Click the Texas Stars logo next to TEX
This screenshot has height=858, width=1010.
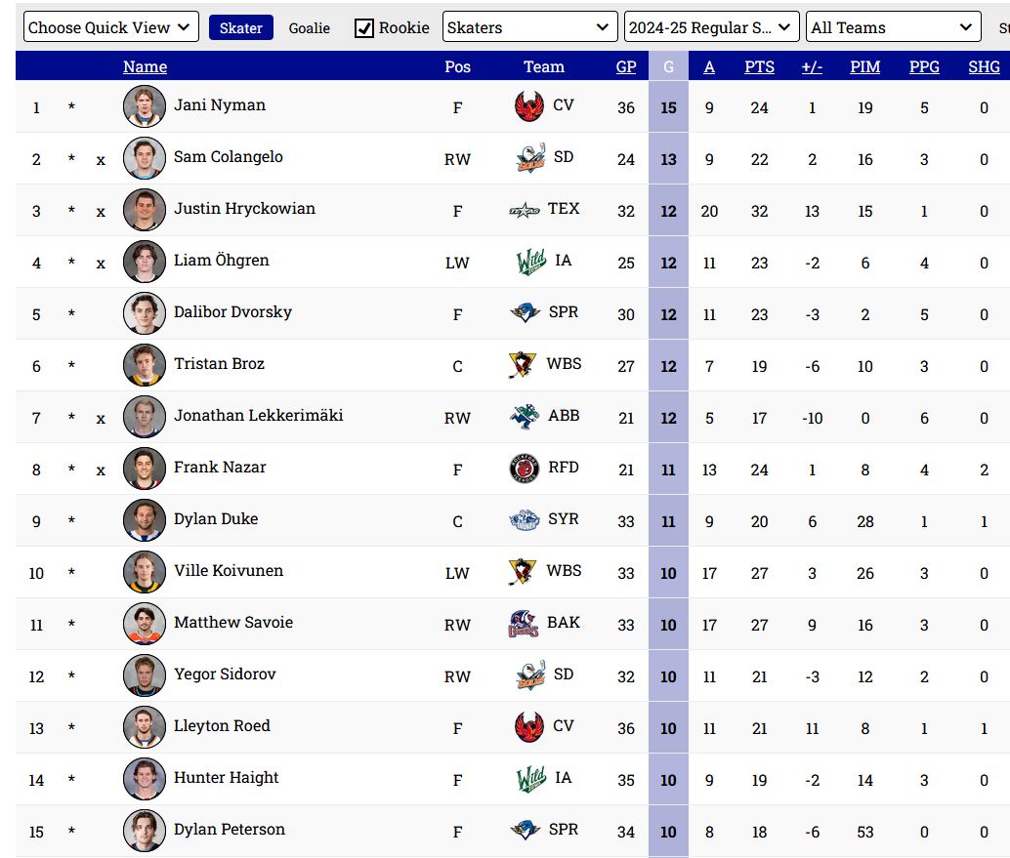(x=525, y=210)
